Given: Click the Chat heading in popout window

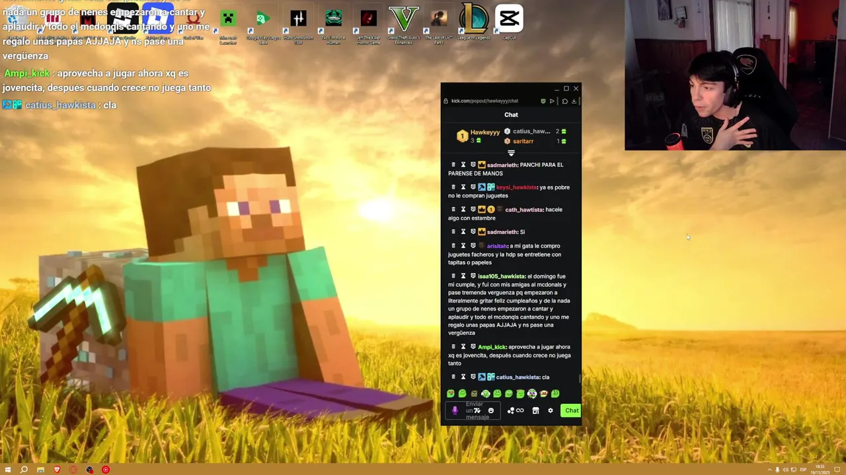Looking at the screenshot, I should coord(511,115).
